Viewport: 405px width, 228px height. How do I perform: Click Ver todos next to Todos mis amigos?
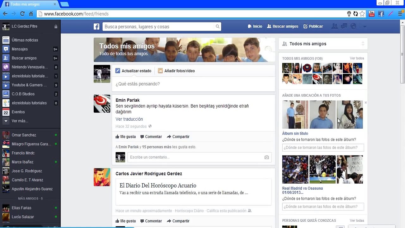point(357,59)
